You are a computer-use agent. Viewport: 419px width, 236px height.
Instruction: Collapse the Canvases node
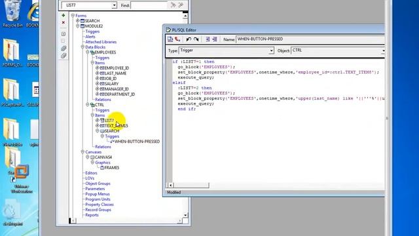[x=82, y=152]
